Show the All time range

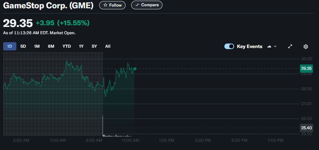click(108, 46)
